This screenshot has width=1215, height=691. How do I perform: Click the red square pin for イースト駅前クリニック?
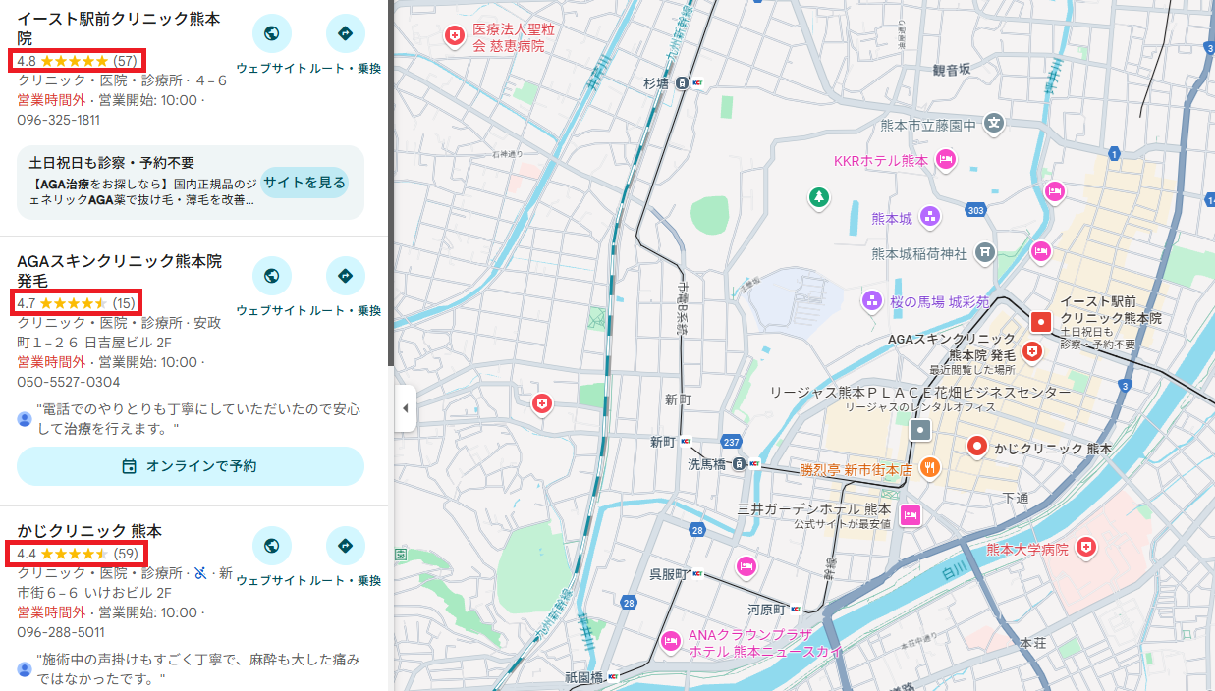coord(1040,321)
